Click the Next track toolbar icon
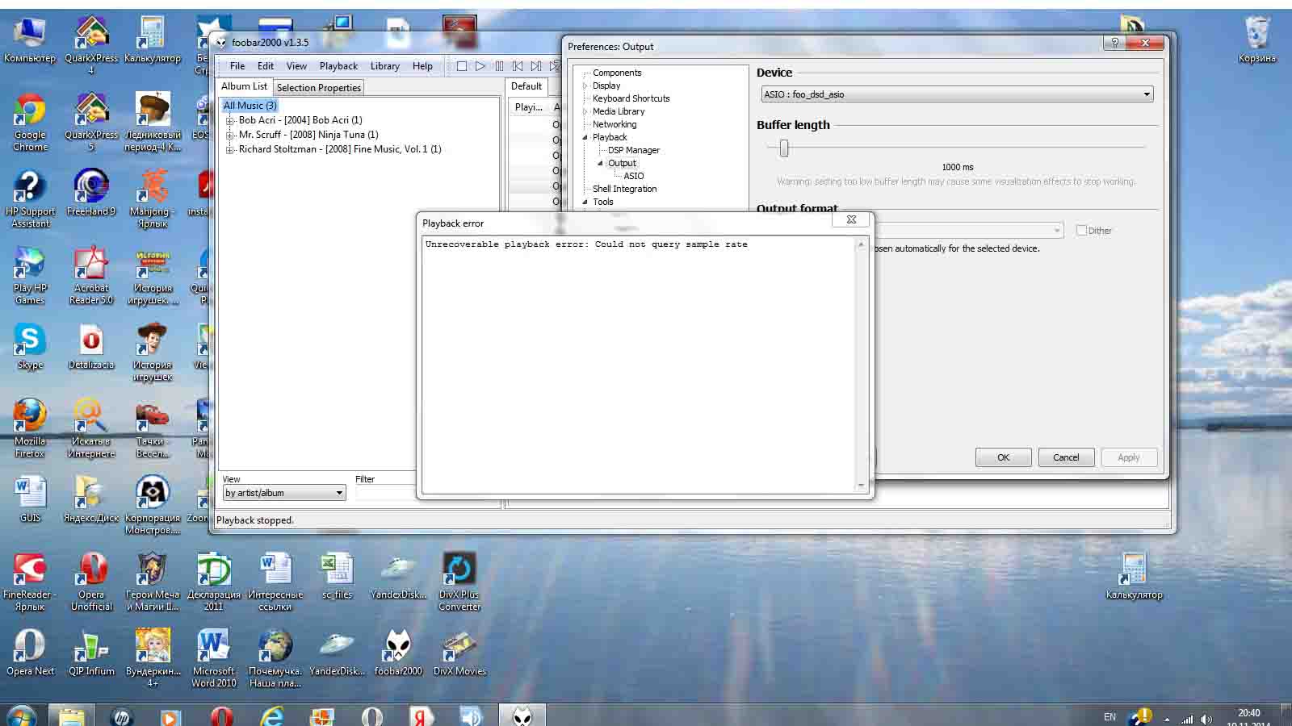Image resolution: width=1292 pixels, height=726 pixels. point(536,66)
